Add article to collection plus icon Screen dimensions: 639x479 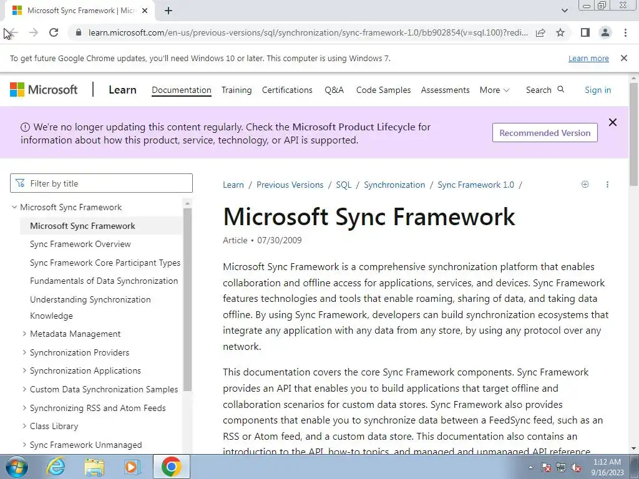pyautogui.click(x=585, y=185)
